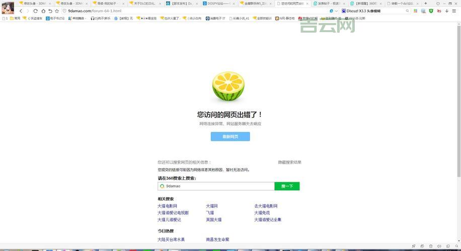Open the colorful apps grid extension icon
461x251 pixels.
(x=415, y=11)
